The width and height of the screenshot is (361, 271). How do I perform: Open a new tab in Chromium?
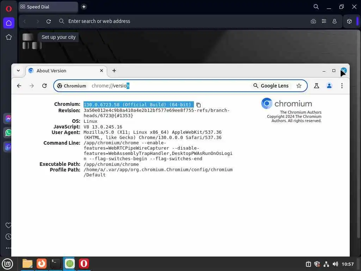[x=114, y=71]
